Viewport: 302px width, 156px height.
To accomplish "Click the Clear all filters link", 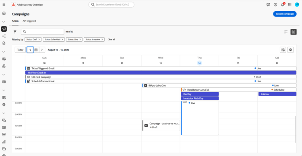I will tap(111, 40).
